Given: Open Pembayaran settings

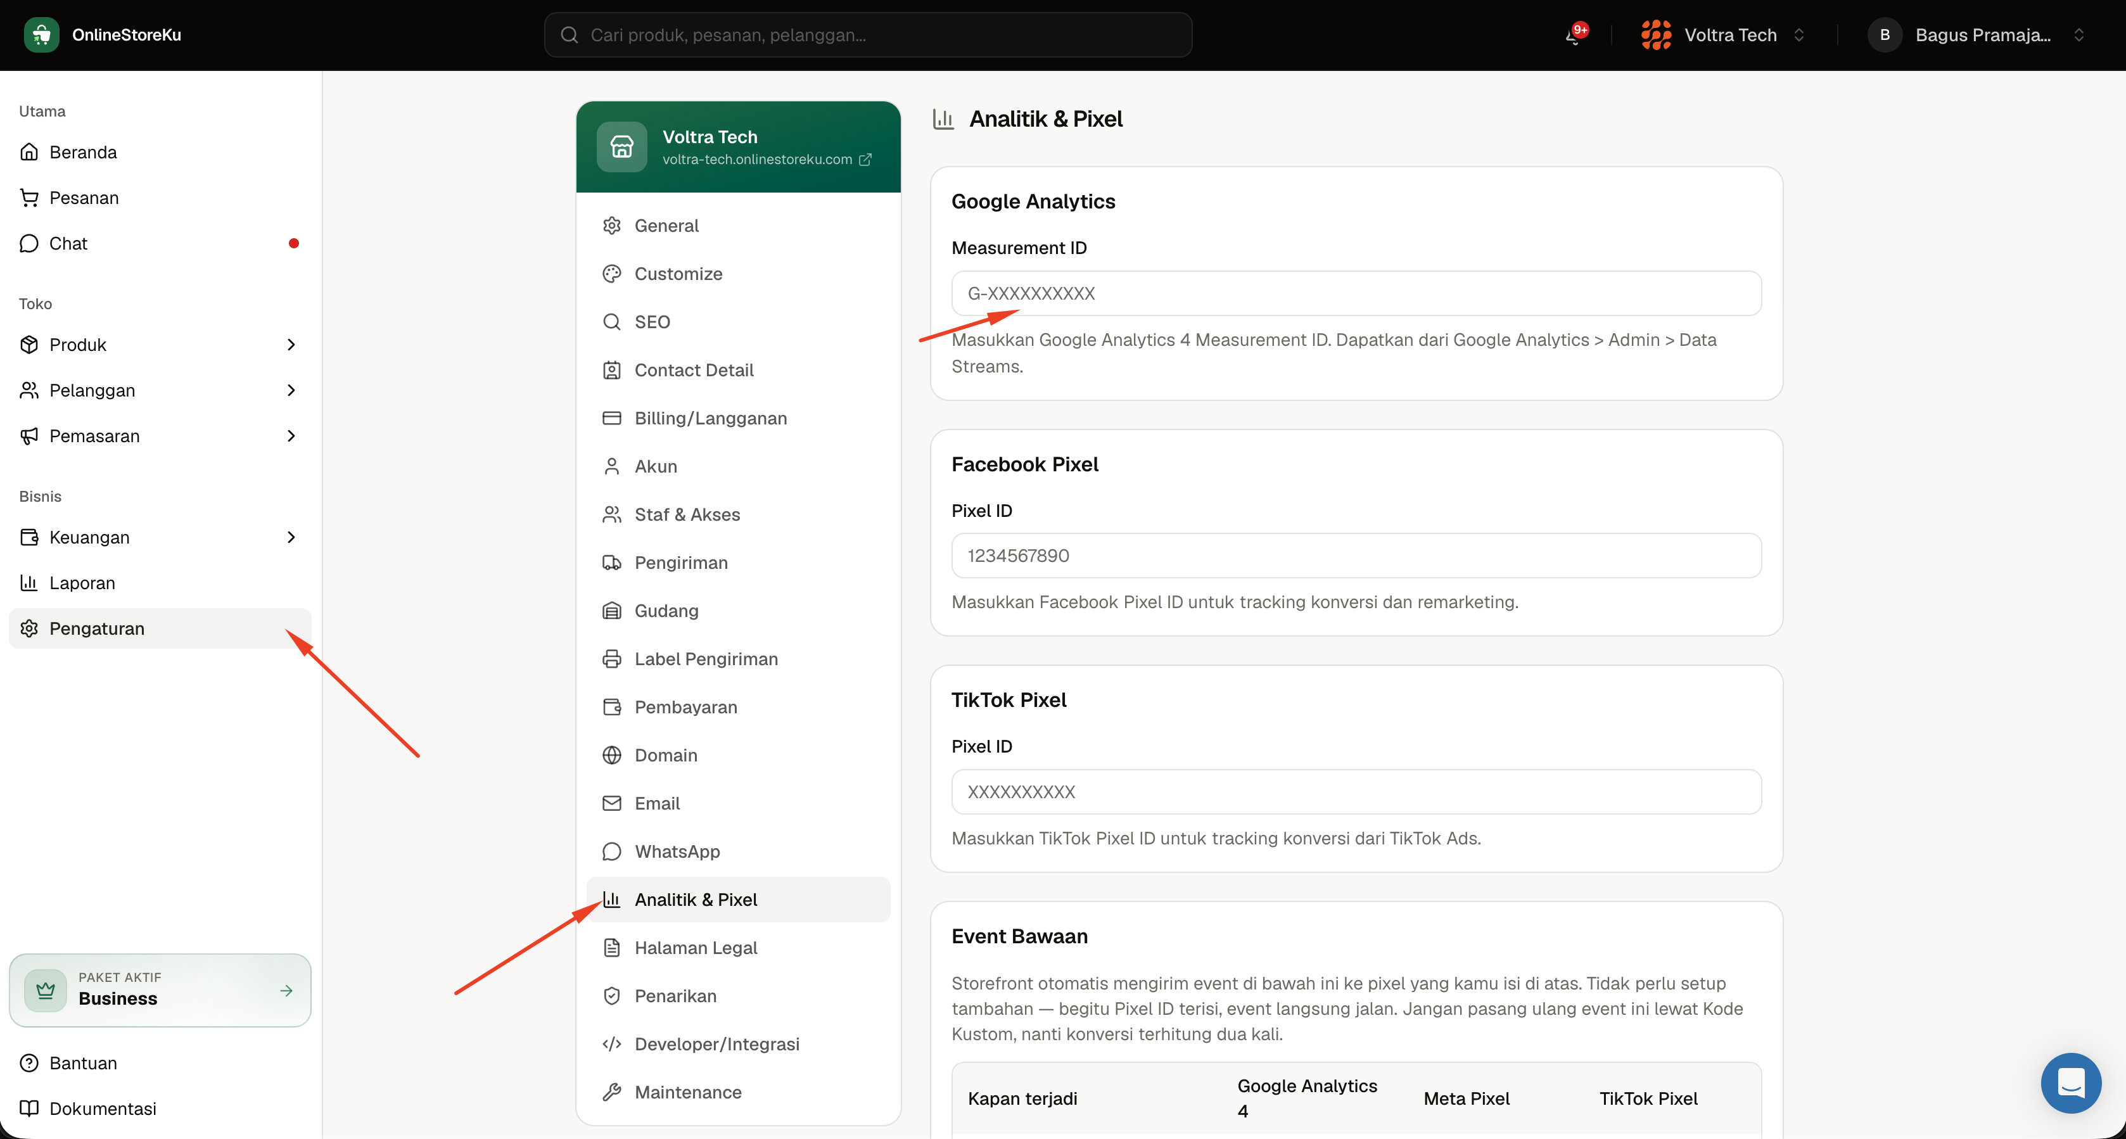Looking at the screenshot, I should [738, 708].
